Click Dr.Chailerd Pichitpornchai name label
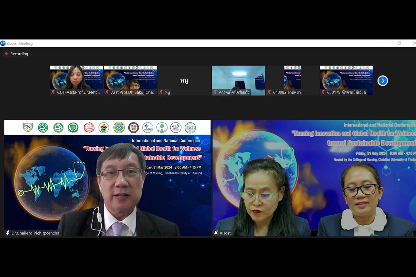Image resolution: width=416 pixels, height=277 pixels. point(36,233)
